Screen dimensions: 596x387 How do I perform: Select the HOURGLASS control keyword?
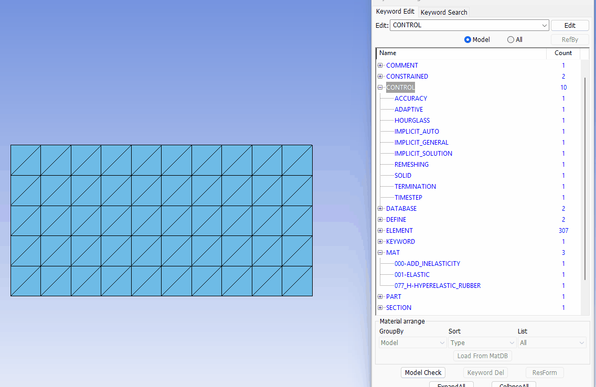[412, 121]
